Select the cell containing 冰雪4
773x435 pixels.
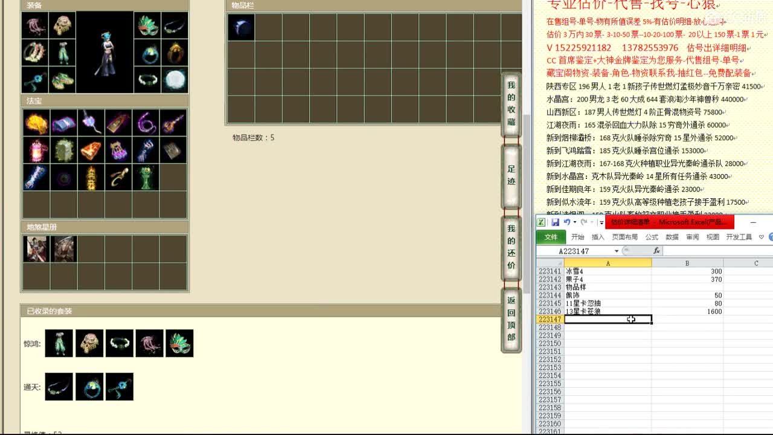pos(608,271)
